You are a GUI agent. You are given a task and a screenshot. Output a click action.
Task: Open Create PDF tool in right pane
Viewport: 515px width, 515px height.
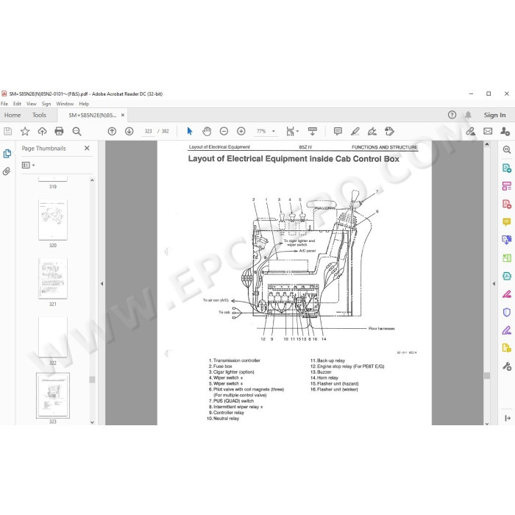[x=506, y=204]
